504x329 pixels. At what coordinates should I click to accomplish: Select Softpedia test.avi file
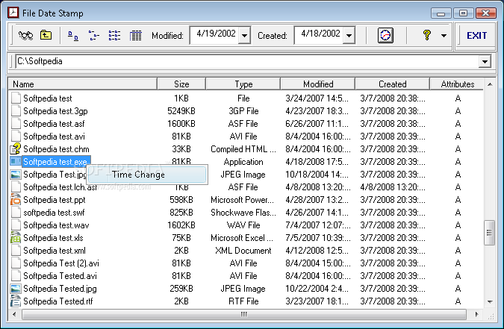[54, 137]
